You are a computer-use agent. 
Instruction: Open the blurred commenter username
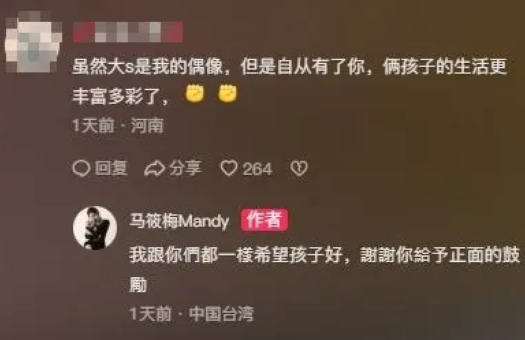click(128, 32)
